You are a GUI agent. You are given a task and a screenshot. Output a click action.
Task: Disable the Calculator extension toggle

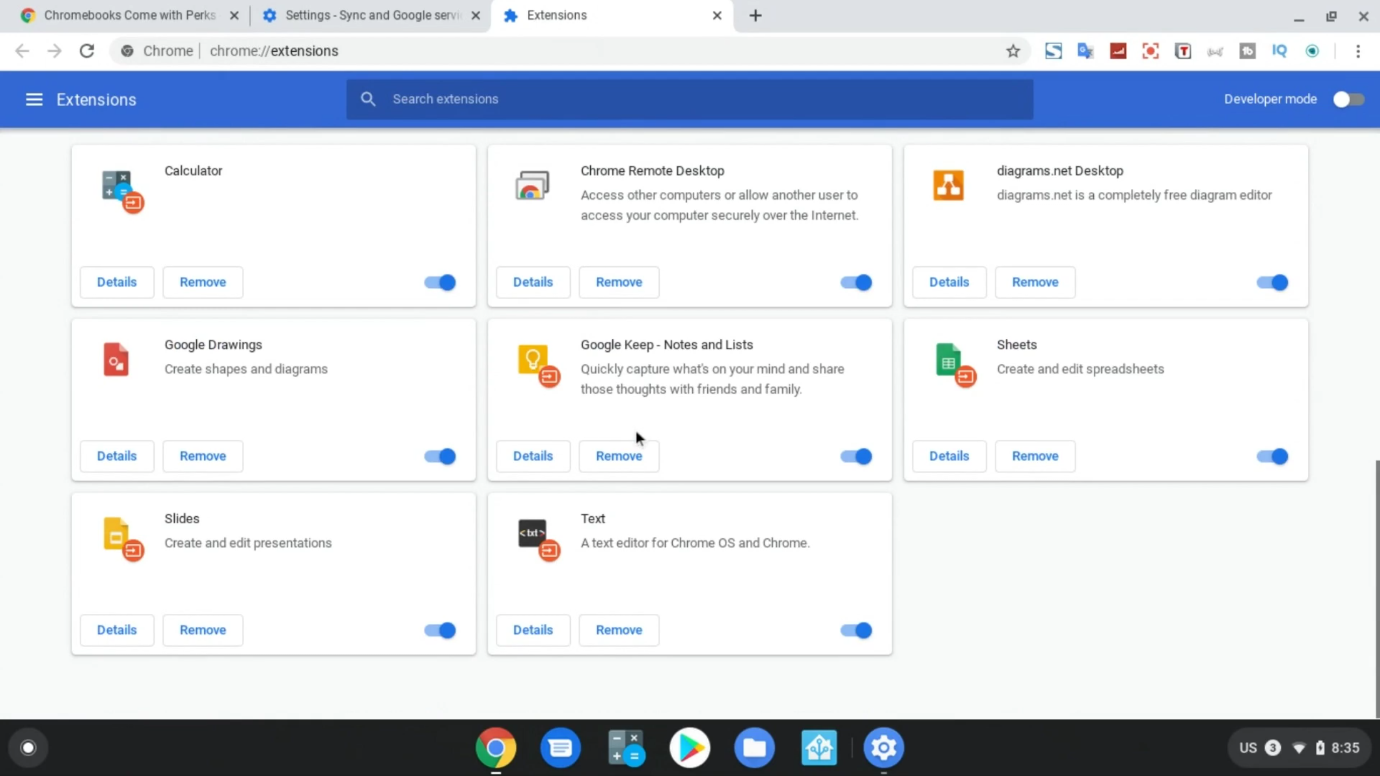pyautogui.click(x=440, y=282)
